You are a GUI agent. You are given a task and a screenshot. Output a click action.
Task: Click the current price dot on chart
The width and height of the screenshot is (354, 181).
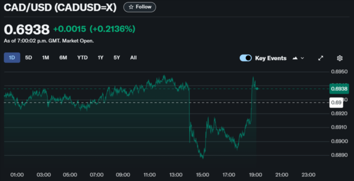[257, 89]
